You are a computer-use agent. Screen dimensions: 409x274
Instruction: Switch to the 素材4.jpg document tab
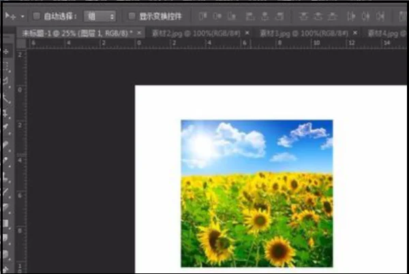click(387, 33)
